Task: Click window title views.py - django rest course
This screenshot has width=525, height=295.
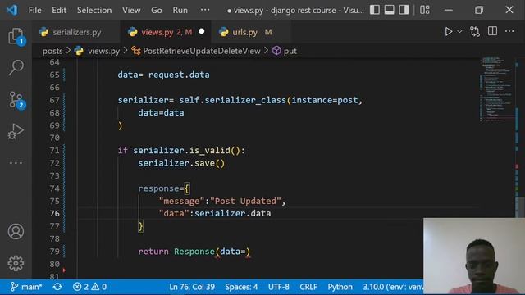Action: tap(295, 10)
